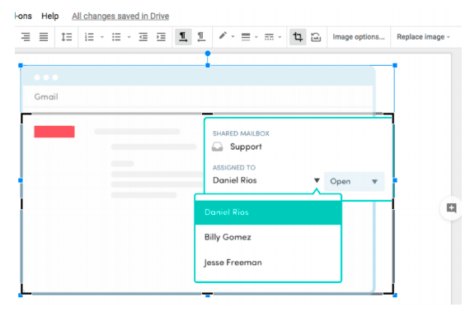This screenshot has width=475, height=321.
Task: Click the right-align text icon
Action: click(x=26, y=37)
